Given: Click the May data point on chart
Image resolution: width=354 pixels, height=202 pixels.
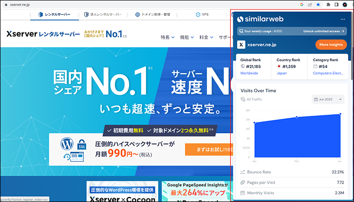Looking at the screenshot, I should (297, 117).
